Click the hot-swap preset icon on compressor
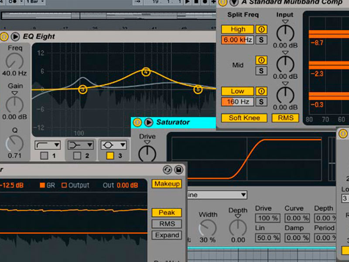 tap(167, 169)
